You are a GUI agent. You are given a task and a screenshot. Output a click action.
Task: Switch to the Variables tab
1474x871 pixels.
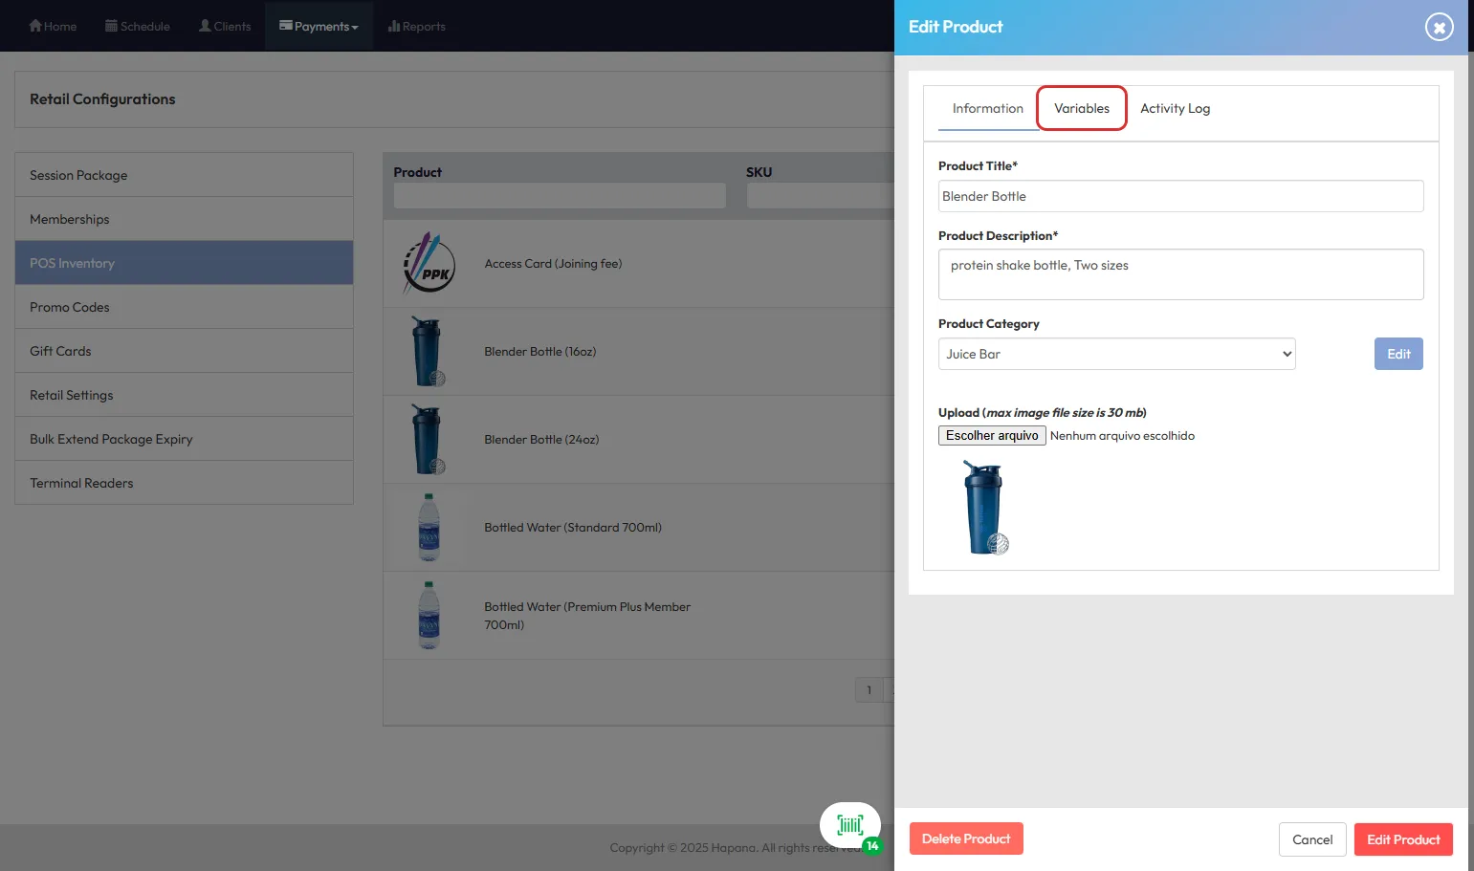(1082, 108)
